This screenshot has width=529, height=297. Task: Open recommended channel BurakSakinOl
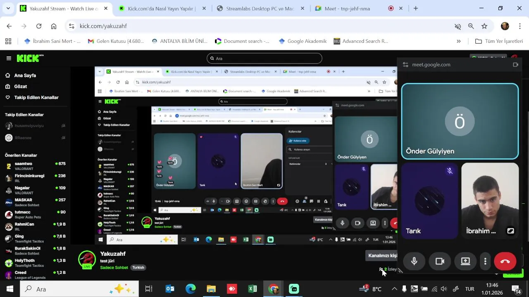35,251
